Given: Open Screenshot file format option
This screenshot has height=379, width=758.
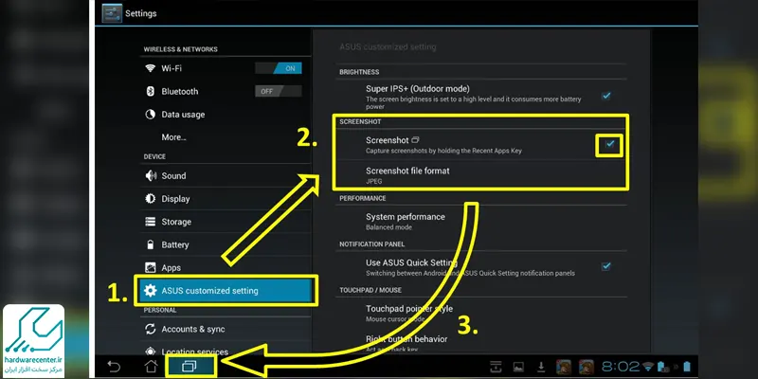Looking at the screenshot, I should (481, 175).
